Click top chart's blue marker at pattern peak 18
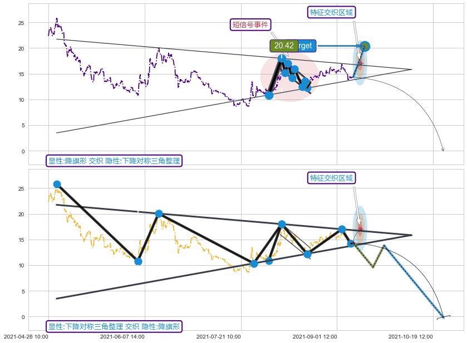Viewport: 467px width, 343px height. [x=282, y=58]
